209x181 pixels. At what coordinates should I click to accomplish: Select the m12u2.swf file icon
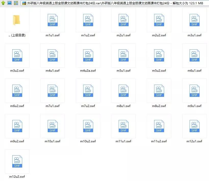pyautogui.click(x=17, y=161)
